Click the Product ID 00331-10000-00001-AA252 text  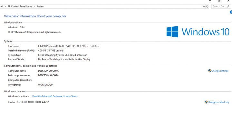click(28, 102)
